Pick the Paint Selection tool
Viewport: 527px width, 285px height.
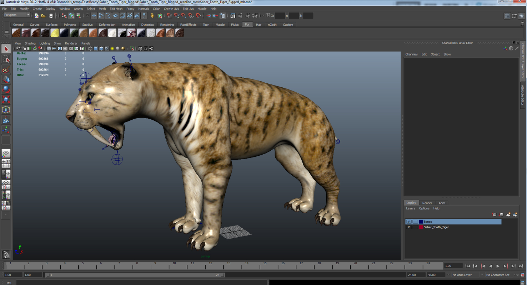pyautogui.click(x=6, y=69)
